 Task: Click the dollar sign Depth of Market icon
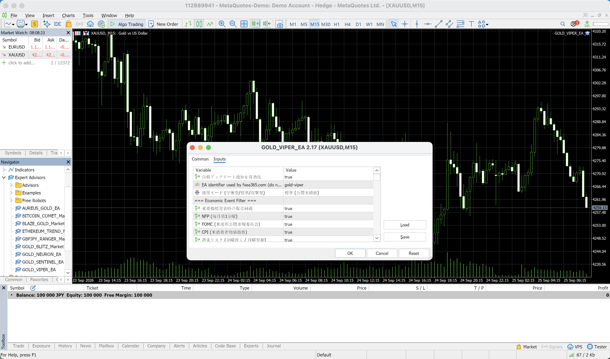35,24
